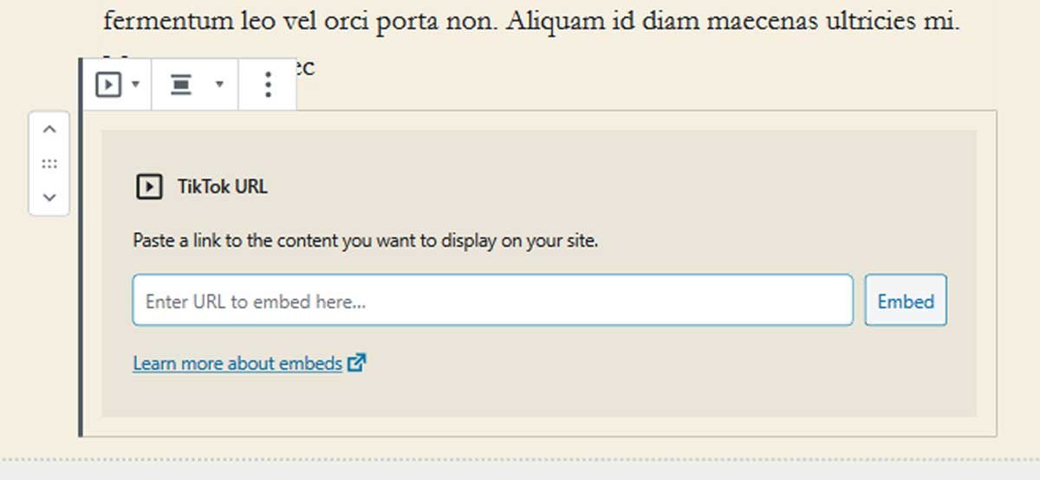
Task: Focus the Enter URL to embed field
Action: click(492, 301)
